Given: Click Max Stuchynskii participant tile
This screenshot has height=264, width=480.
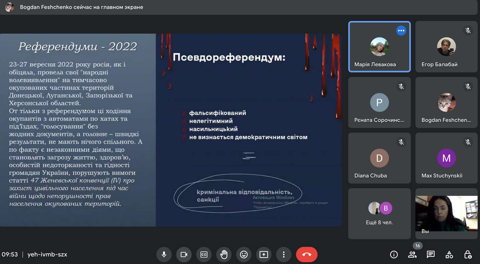Looking at the screenshot, I should click(x=446, y=158).
